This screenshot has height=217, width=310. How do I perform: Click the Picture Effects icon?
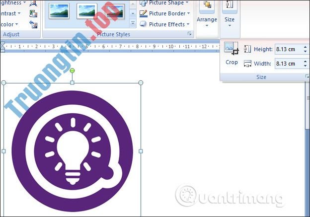pyautogui.click(x=143, y=24)
